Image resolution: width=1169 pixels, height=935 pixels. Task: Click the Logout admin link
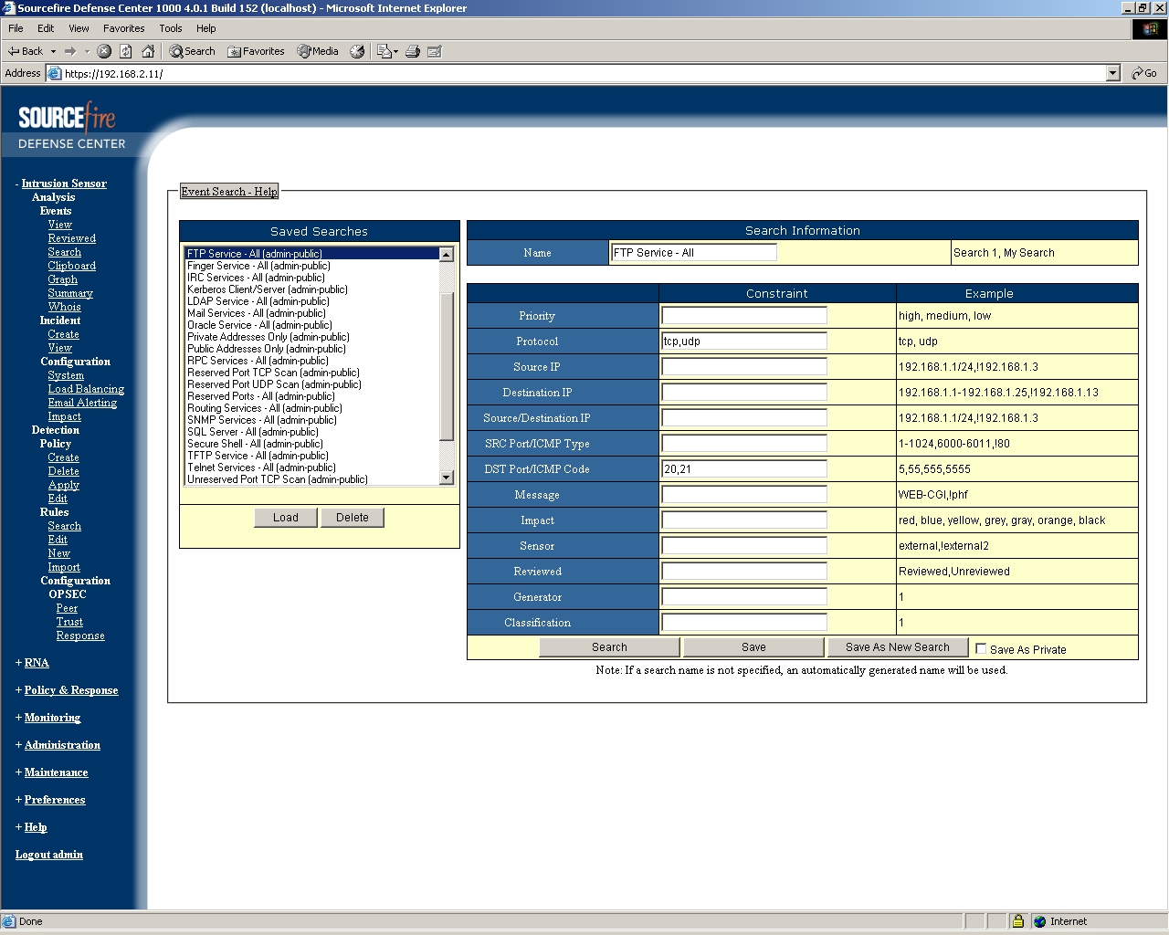[x=49, y=855]
